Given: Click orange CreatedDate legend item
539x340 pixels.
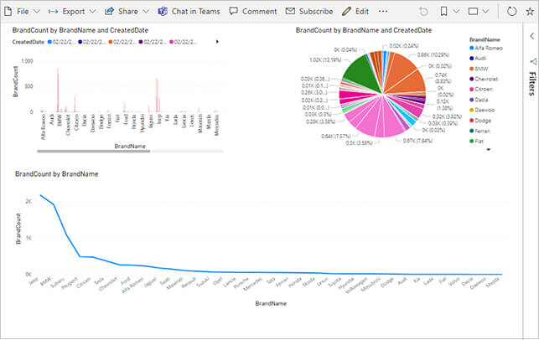Looking at the screenshot, I should click(x=122, y=42).
